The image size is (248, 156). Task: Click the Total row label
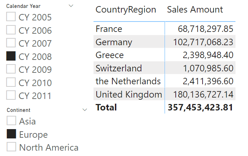[x=106, y=107]
